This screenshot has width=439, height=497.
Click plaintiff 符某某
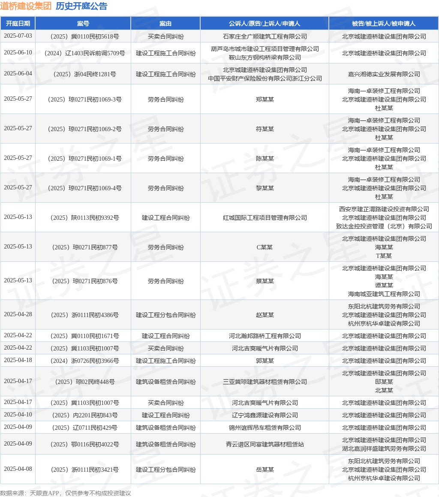point(265,129)
